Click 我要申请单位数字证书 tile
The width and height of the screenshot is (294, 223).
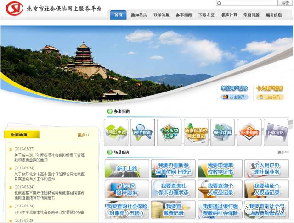(x=220, y=169)
